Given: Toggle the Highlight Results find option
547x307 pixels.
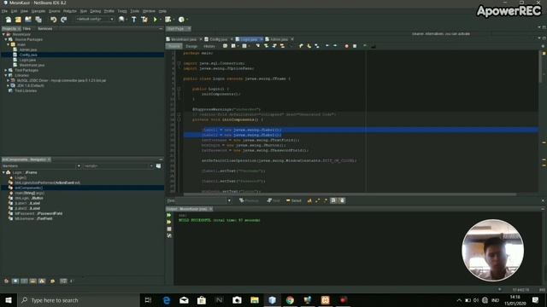Looking at the screenshot, I should (x=333, y=201).
